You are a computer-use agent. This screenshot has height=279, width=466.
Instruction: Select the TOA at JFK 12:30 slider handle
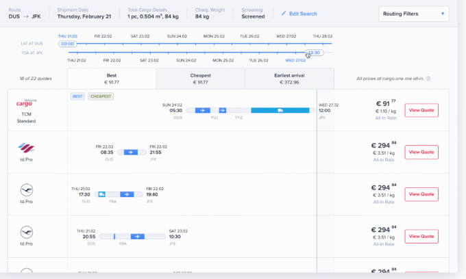[315, 53]
